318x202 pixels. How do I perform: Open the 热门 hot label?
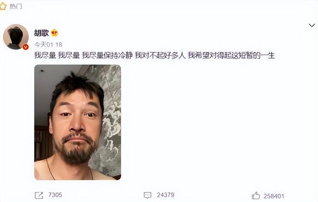(16, 6)
